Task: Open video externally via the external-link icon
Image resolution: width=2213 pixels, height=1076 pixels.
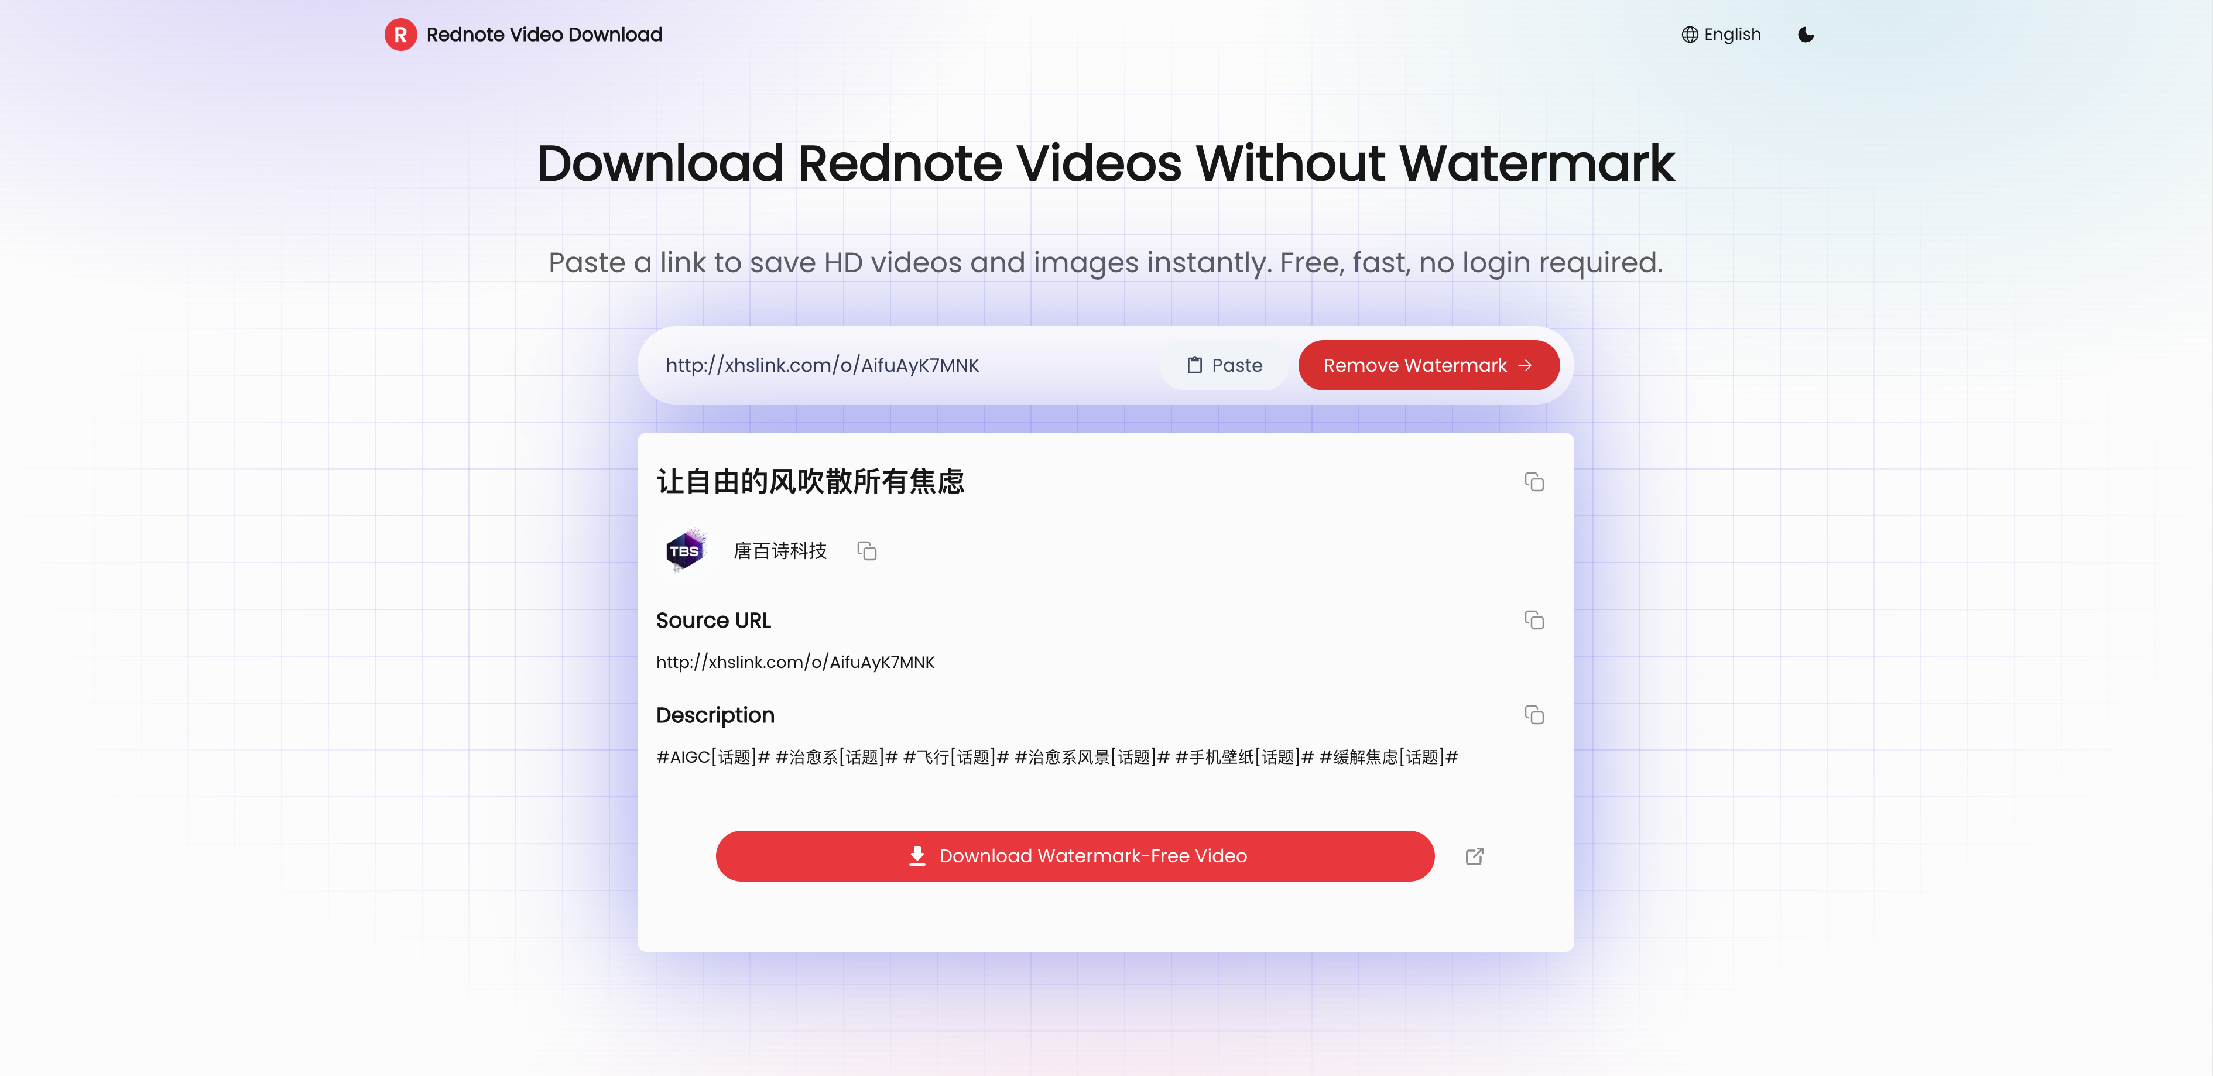Action: [1474, 856]
